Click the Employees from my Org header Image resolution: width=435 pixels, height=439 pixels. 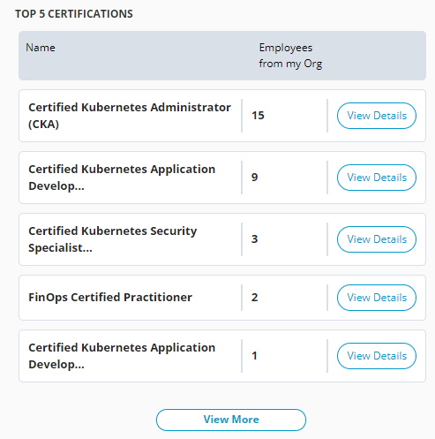290,56
